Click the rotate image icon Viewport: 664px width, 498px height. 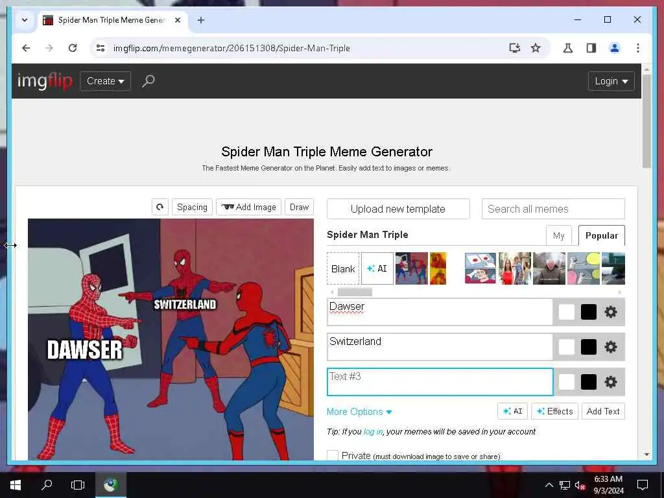160,207
